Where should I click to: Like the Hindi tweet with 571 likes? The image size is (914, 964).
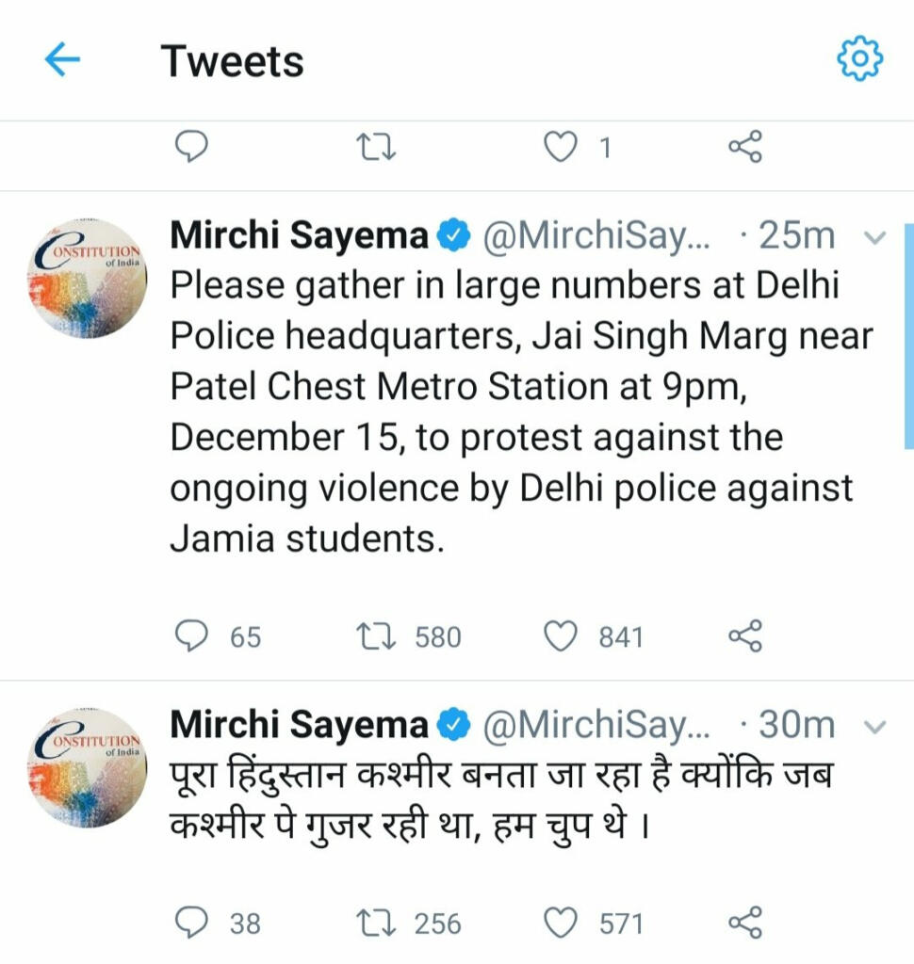[561, 923]
